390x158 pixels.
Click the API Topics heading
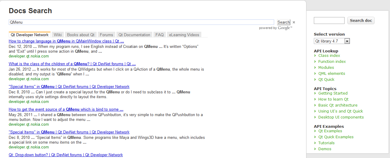click(x=325, y=89)
